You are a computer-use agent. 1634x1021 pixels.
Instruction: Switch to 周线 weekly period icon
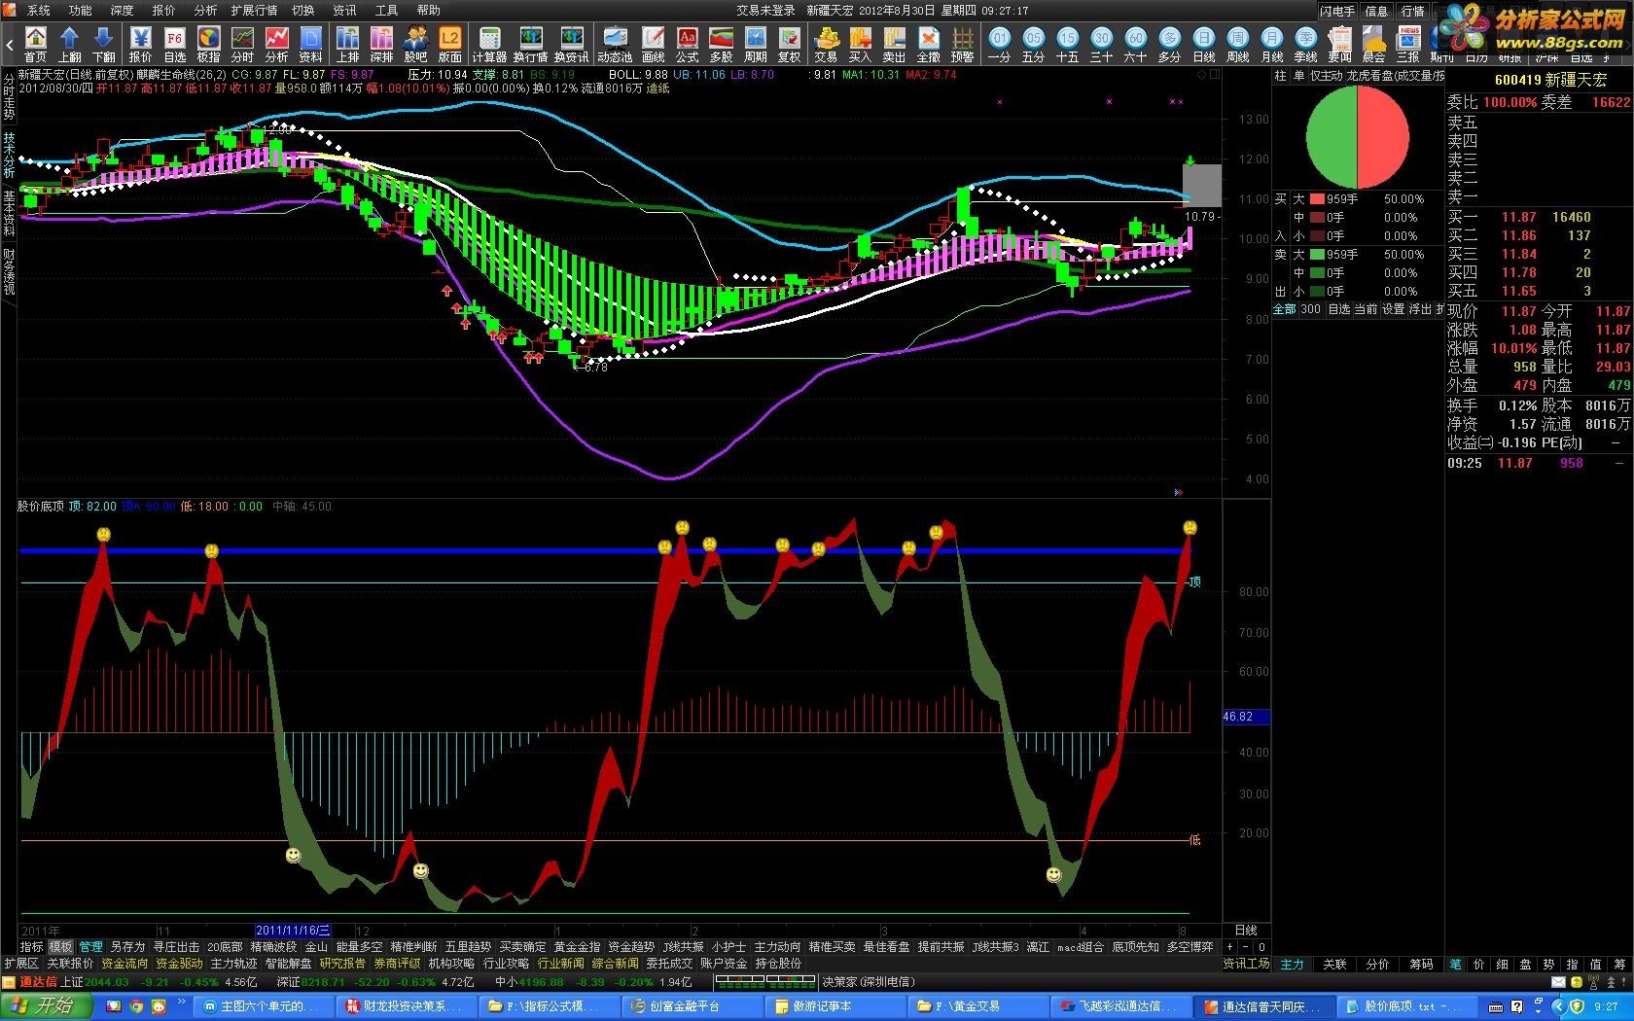[1238, 45]
